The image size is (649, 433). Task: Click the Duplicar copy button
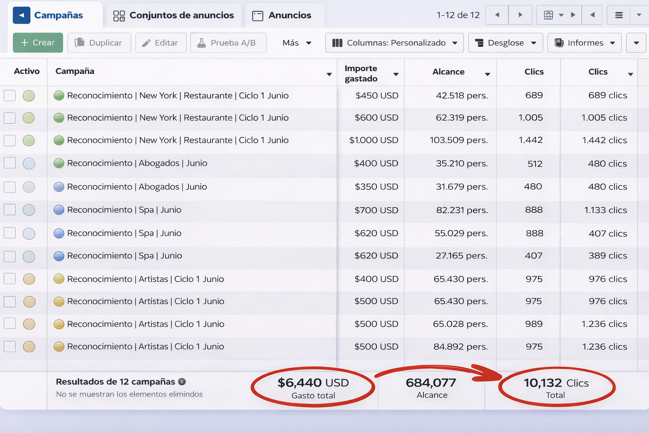pyautogui.click(x=99, y=43)
